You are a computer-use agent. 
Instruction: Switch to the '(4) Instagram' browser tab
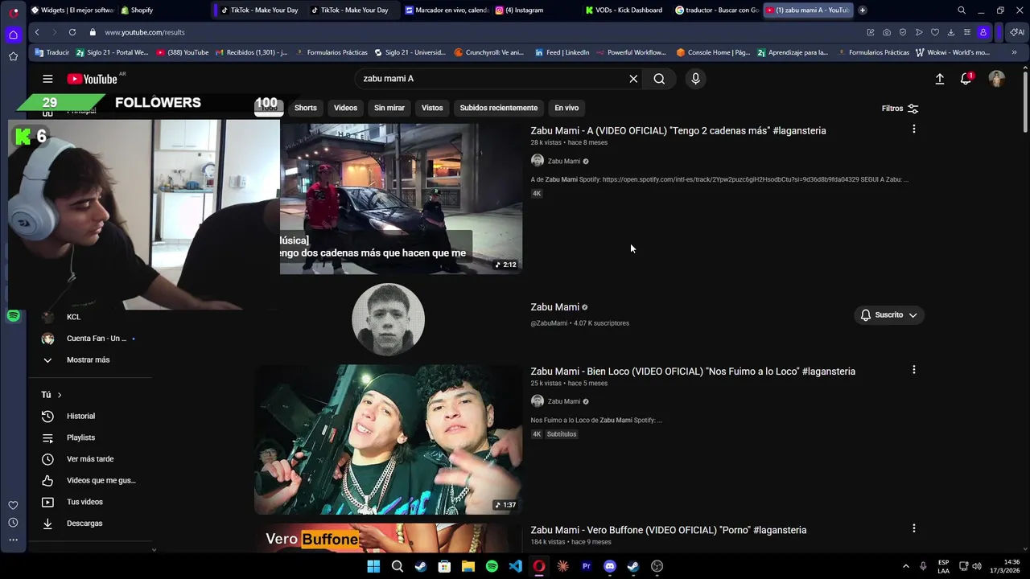520,10
